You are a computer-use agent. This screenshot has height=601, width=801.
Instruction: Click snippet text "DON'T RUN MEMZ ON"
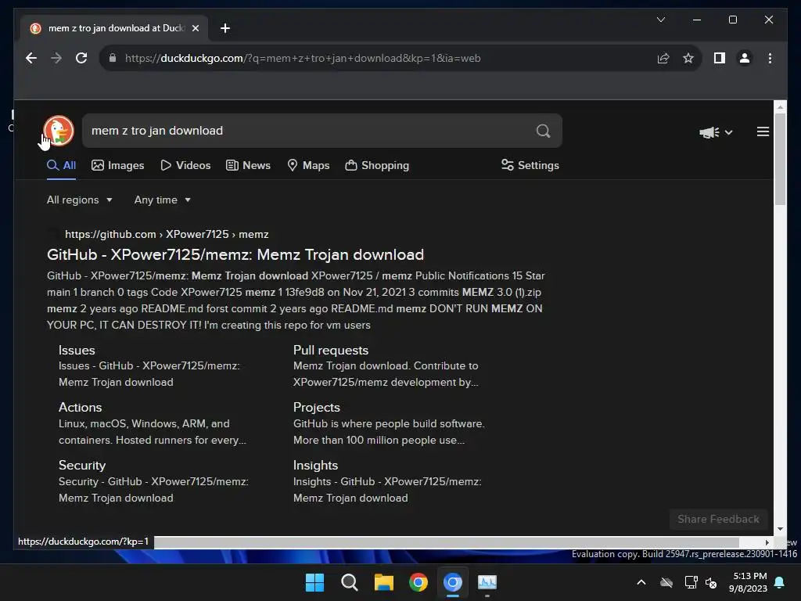[x=486, y=308]
